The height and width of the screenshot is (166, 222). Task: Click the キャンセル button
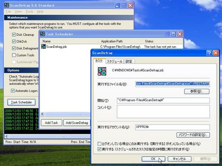pyautogui.click(x=179, y=159)
